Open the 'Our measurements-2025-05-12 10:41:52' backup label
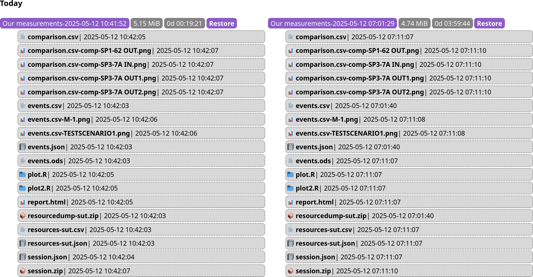This screenshot has height=277, width=533. point(65,23)
